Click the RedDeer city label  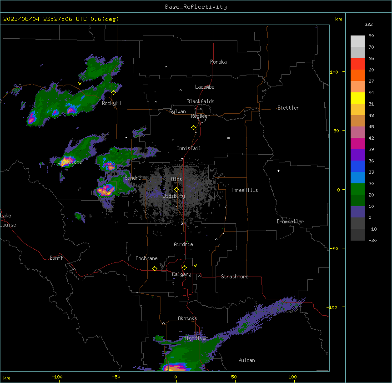click(200, 116)
